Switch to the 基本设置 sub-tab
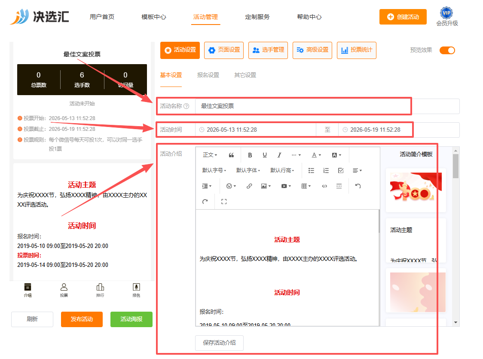 [x=171, y=75]
